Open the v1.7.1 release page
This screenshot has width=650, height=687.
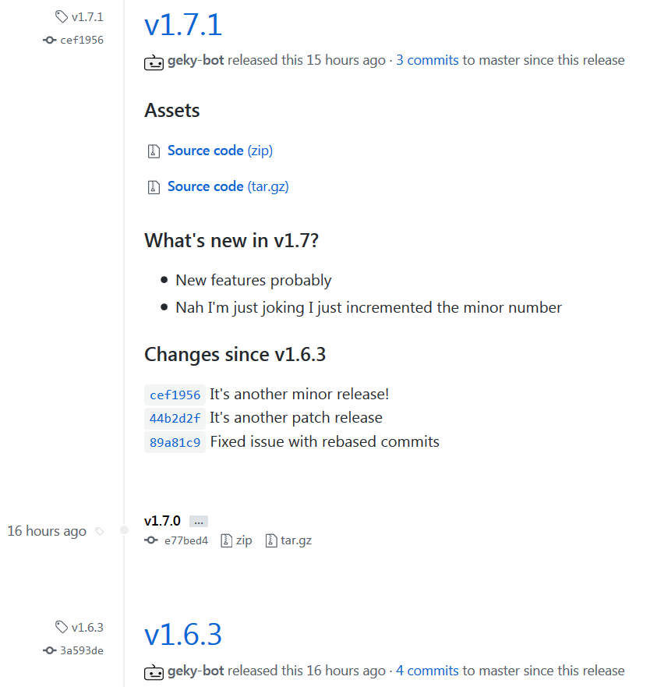coord(182,25)
